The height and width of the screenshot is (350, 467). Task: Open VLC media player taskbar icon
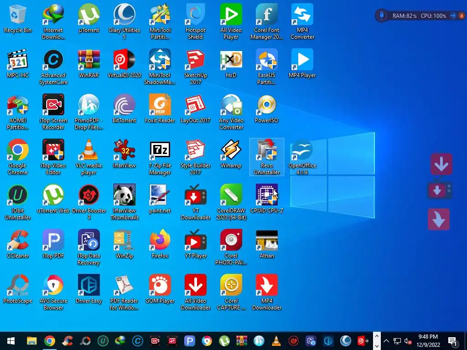coord(276,341)
